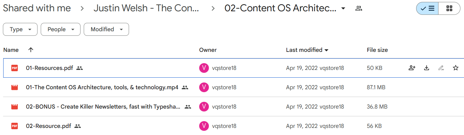Click share icon on 01-Resources.pdf row

[412, 68]
